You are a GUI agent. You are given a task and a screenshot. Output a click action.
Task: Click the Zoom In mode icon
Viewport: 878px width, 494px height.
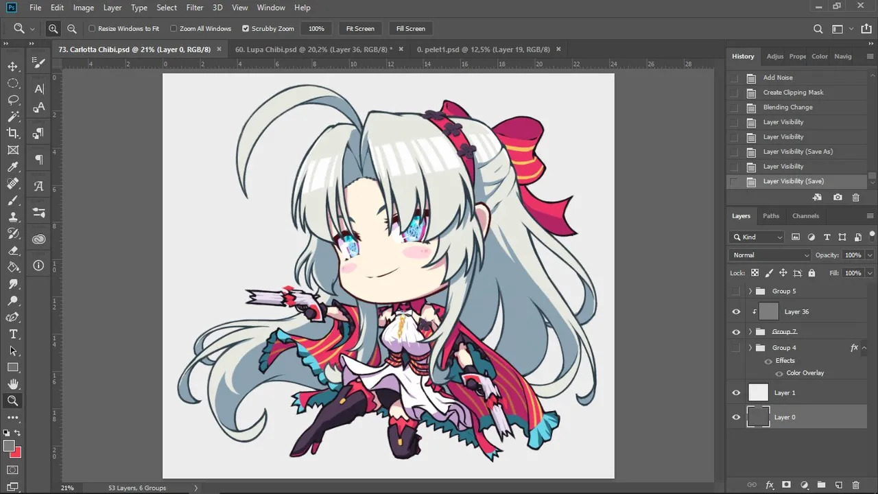tap(53, 29)
